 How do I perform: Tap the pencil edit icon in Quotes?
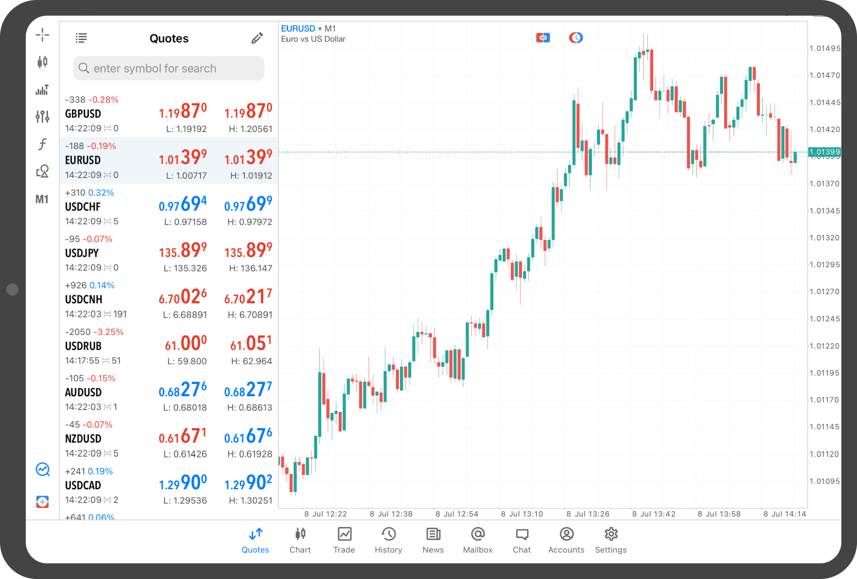(x=257, y=38)
